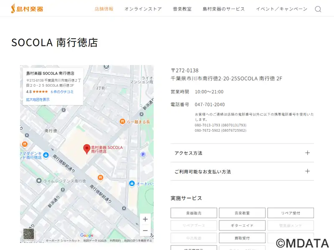Click the postal code 〒272-0138
The height and width of the screenshot is (250, 334).
185,70
